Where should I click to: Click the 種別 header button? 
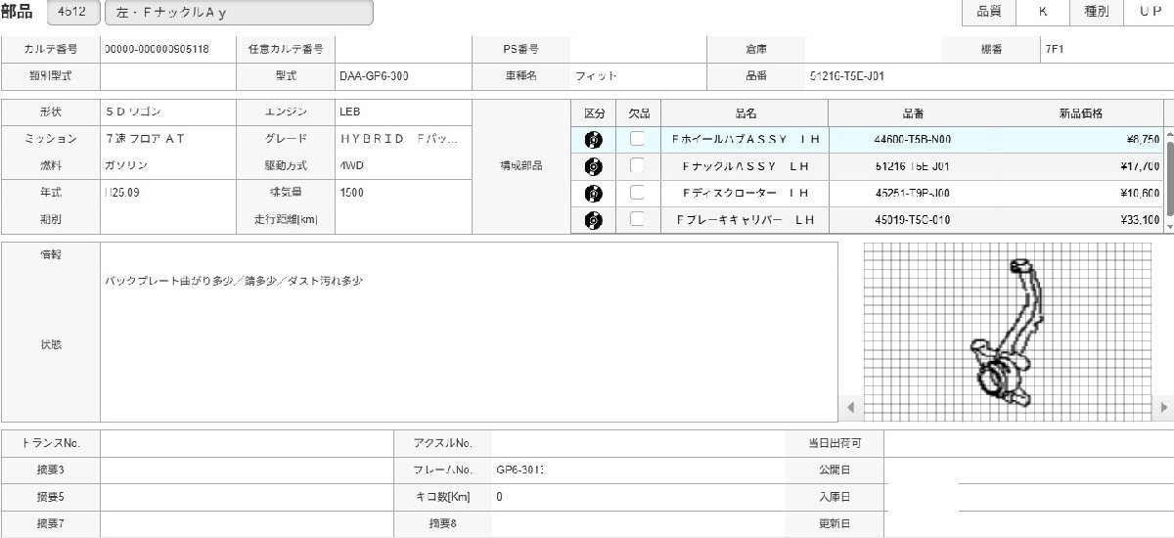tap(1096, 12)
